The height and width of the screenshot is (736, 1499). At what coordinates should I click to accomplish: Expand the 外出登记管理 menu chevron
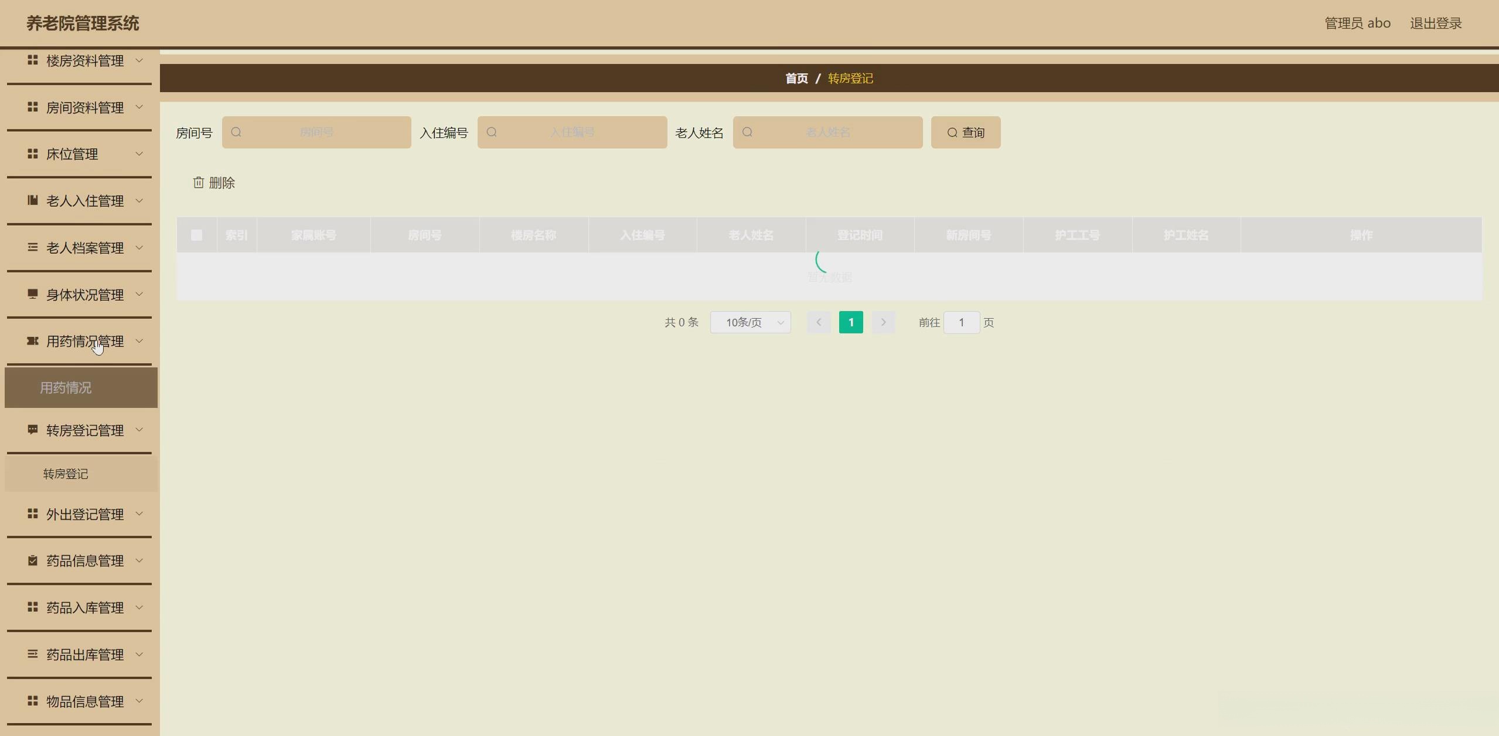[139, 514]
